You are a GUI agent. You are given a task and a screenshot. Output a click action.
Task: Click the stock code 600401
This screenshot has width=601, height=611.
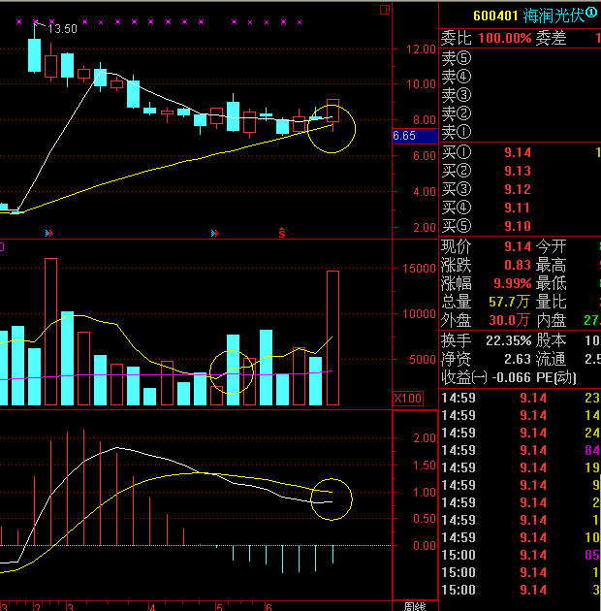pyautogui.click(x=495, y=16)
